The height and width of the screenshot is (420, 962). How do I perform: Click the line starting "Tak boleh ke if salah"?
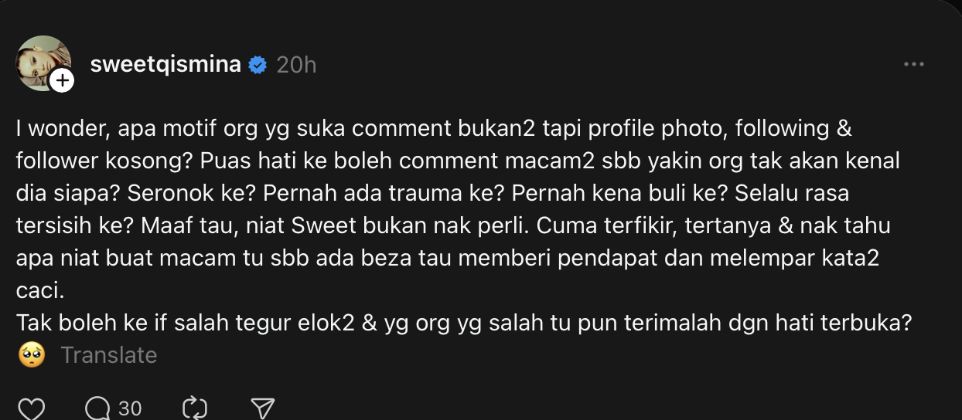pos(465,323)
